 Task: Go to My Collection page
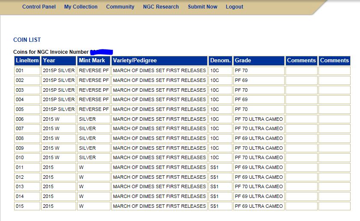(x=80, y=7)
